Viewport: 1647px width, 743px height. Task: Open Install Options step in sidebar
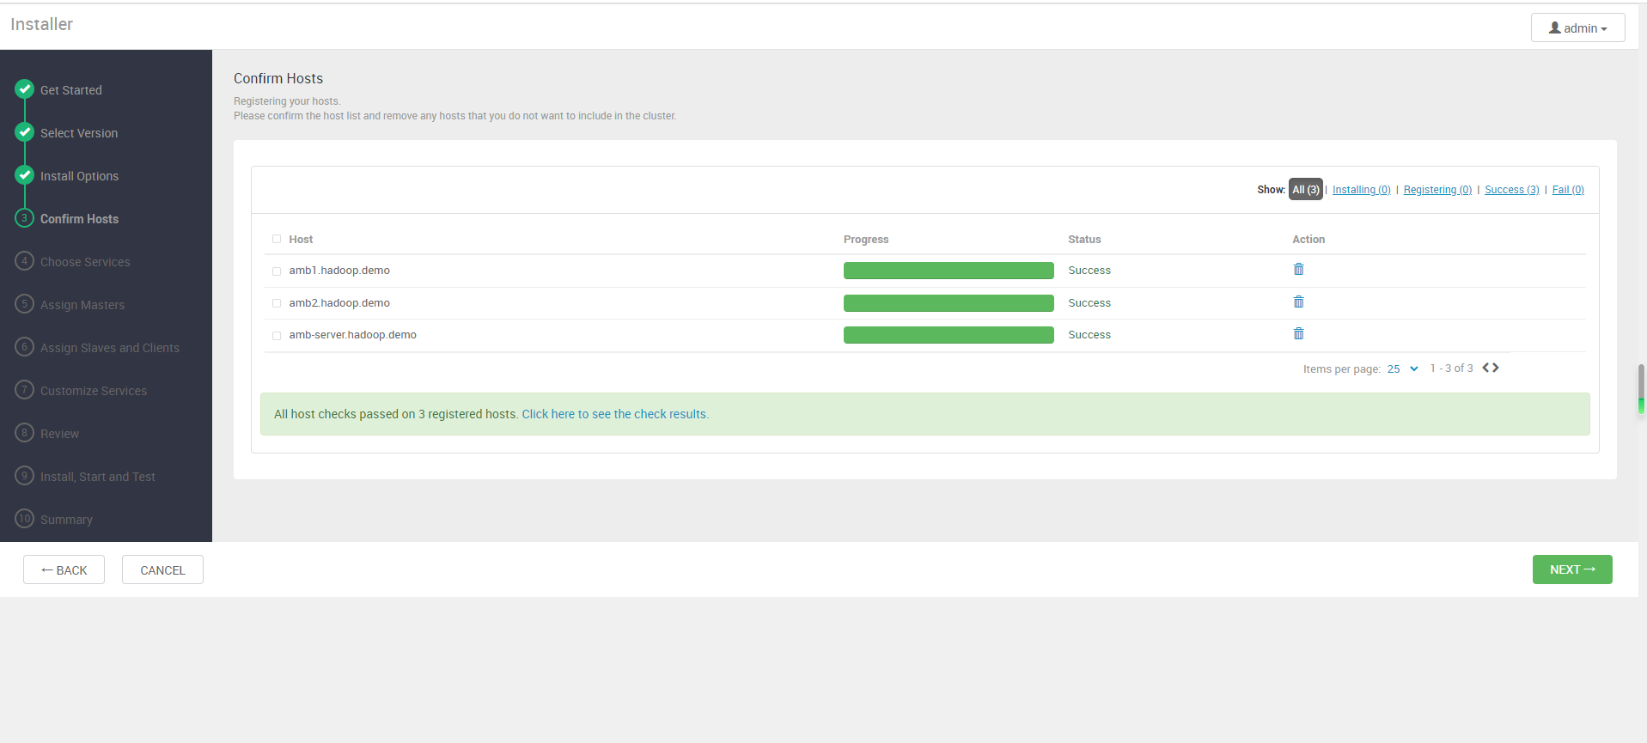coord(79,176)
